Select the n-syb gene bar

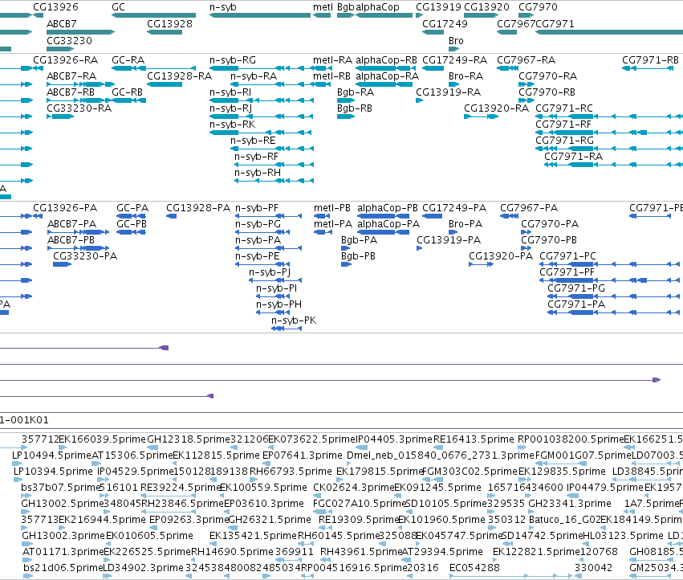[x=260, y=15]
